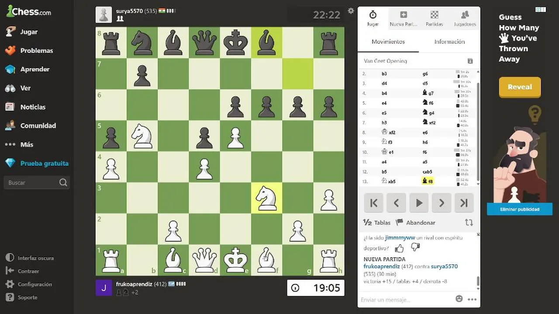Select the black queen on d8

pyautogui.click(x=204, y=43)
